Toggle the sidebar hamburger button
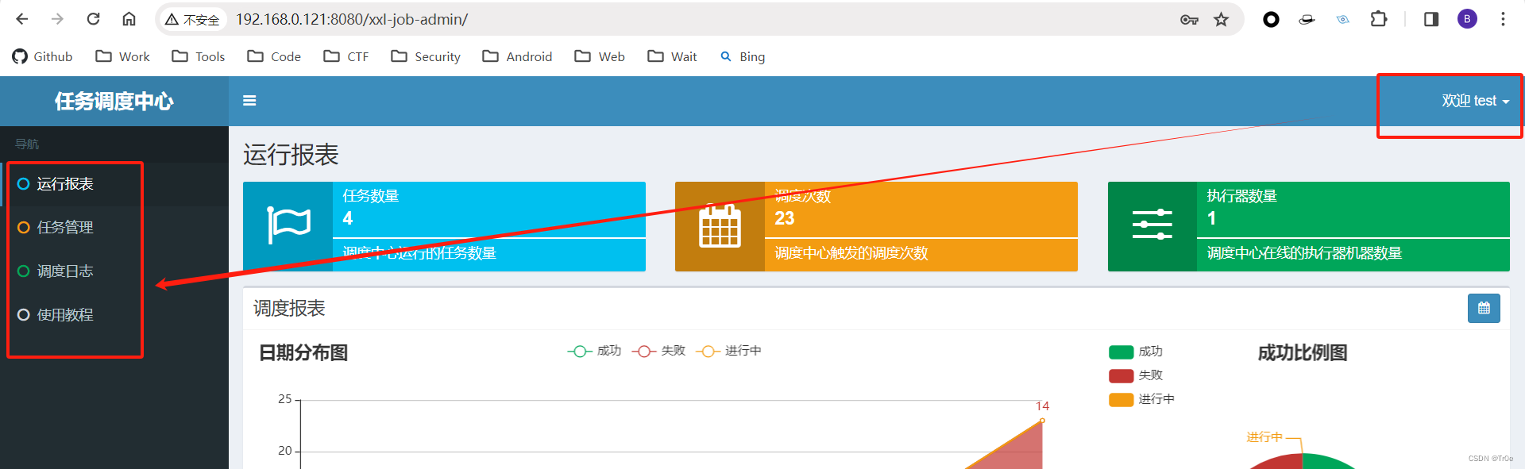 pyautogui.click(x=249, y=101)
